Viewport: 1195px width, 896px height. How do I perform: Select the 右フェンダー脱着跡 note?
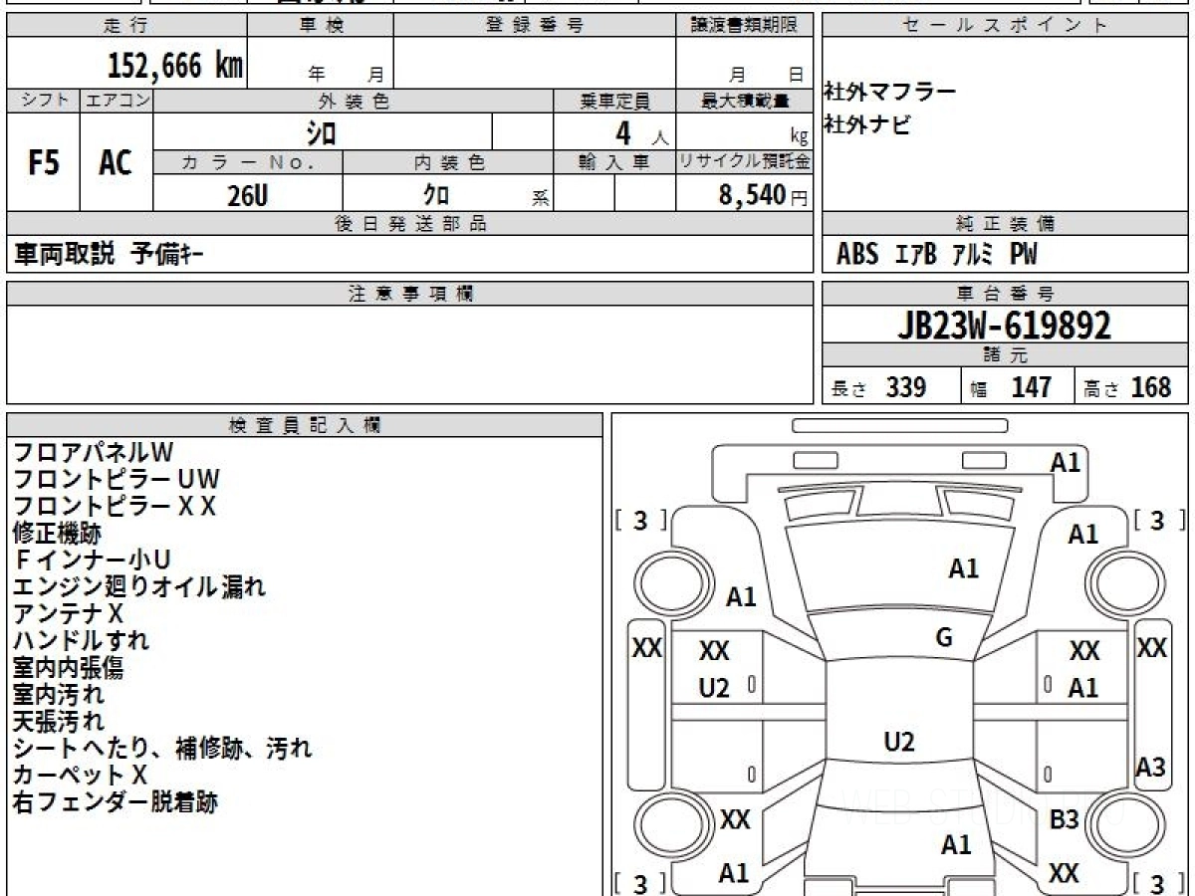[115, 802]
